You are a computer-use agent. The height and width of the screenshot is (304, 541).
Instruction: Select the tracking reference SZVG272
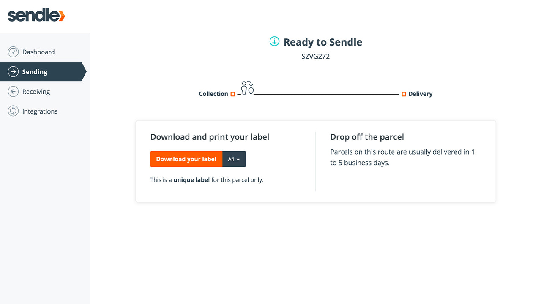(x=315, y=56)
